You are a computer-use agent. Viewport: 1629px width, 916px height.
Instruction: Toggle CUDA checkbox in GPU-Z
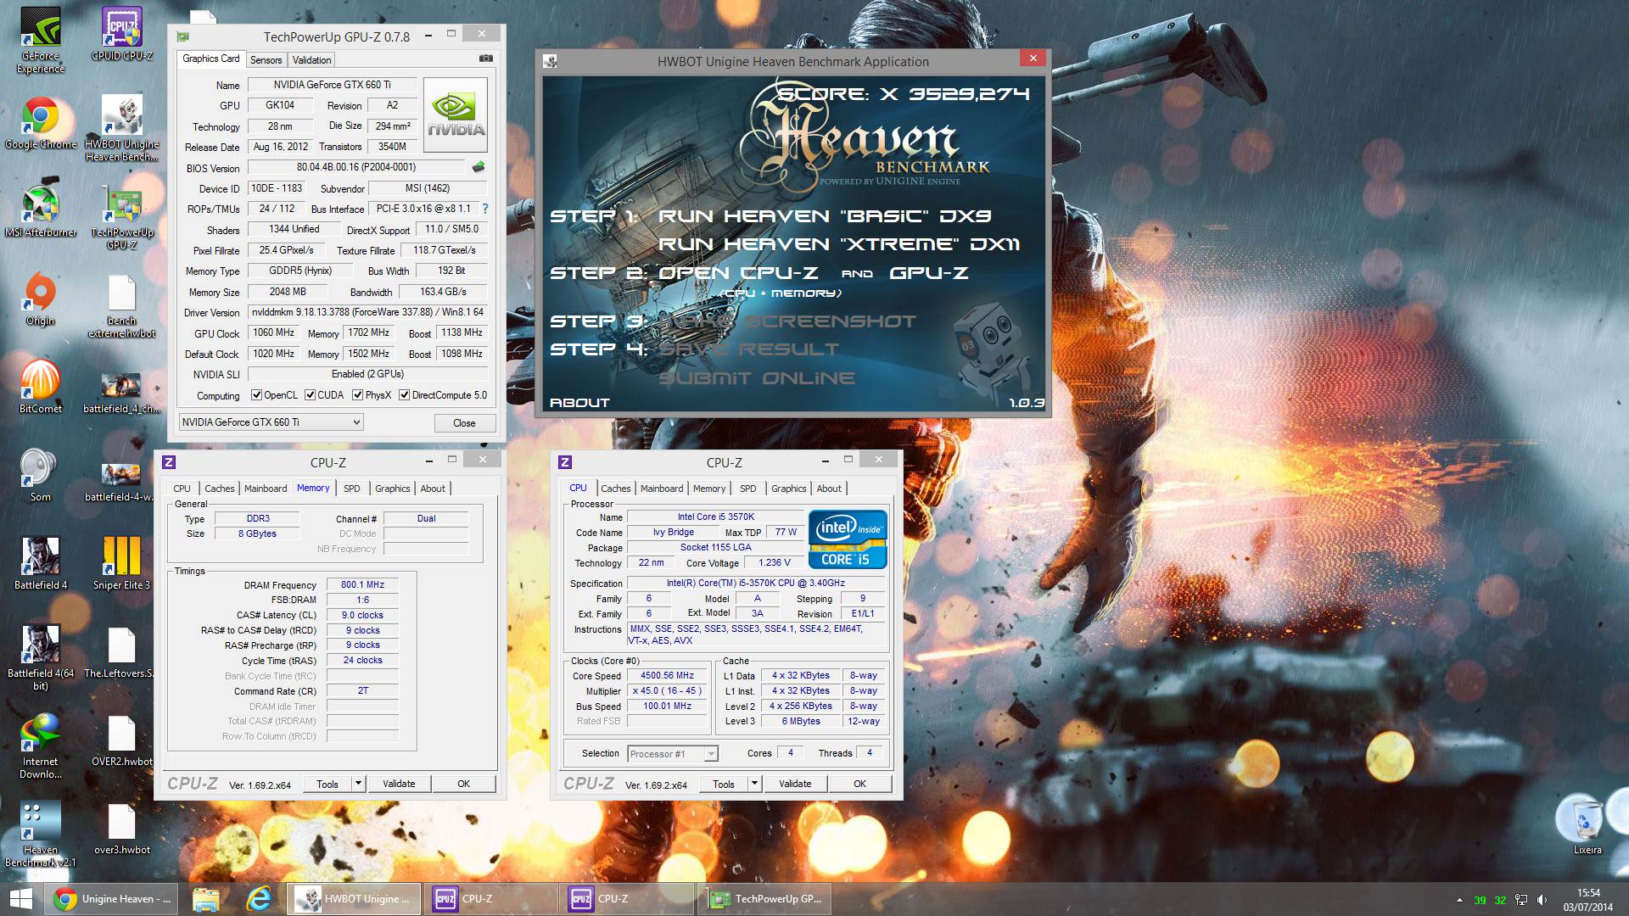[x=311, y=395]
